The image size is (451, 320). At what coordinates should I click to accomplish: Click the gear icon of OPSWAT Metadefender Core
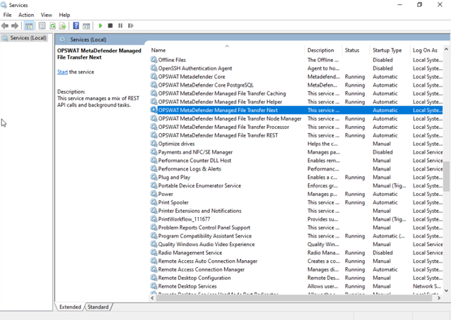point(154,77)
